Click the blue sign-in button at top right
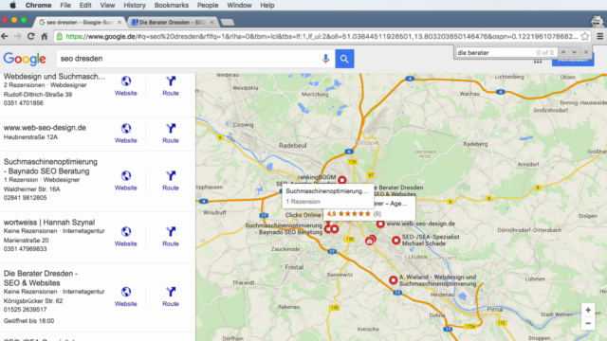The image size is (607, 341). click(x=573, y=62)
